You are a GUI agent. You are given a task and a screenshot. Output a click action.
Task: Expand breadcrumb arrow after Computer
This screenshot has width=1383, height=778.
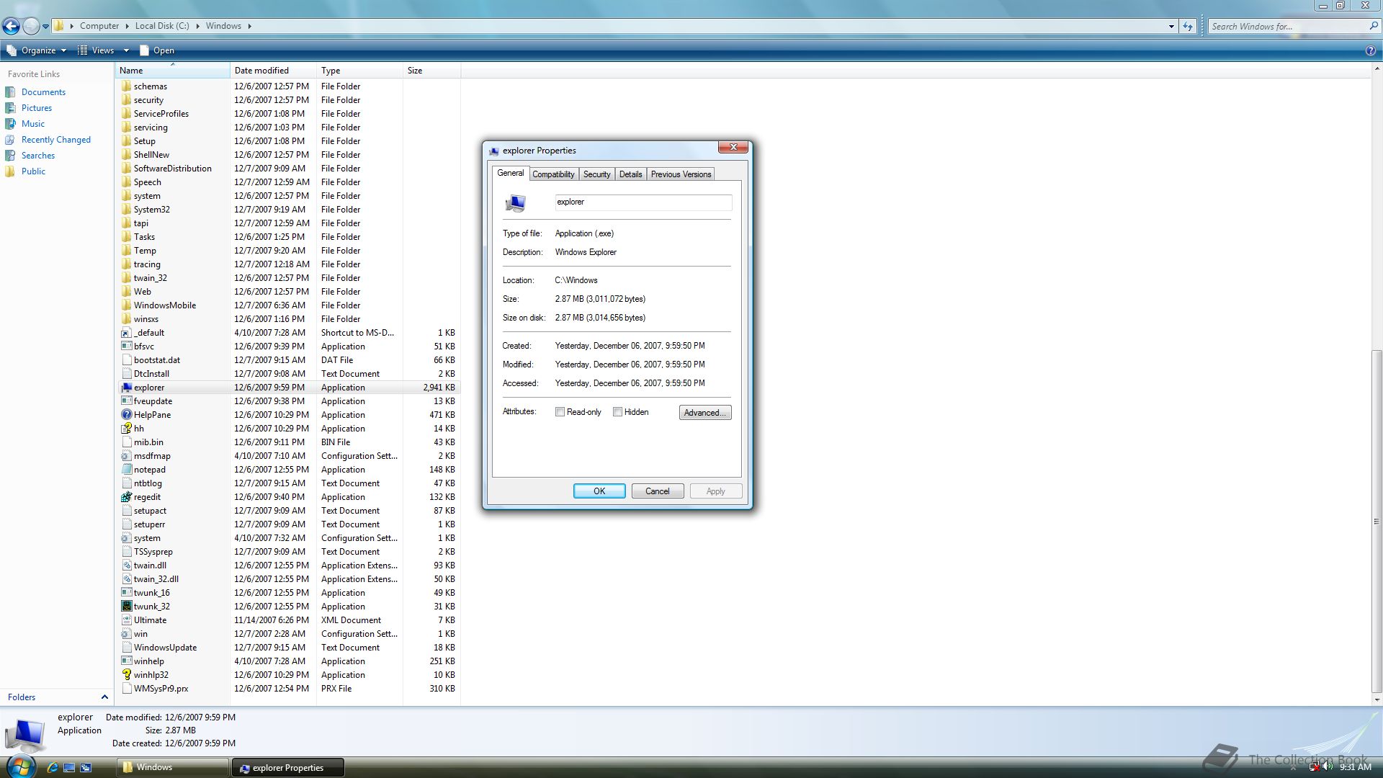[x=127, y=26]
